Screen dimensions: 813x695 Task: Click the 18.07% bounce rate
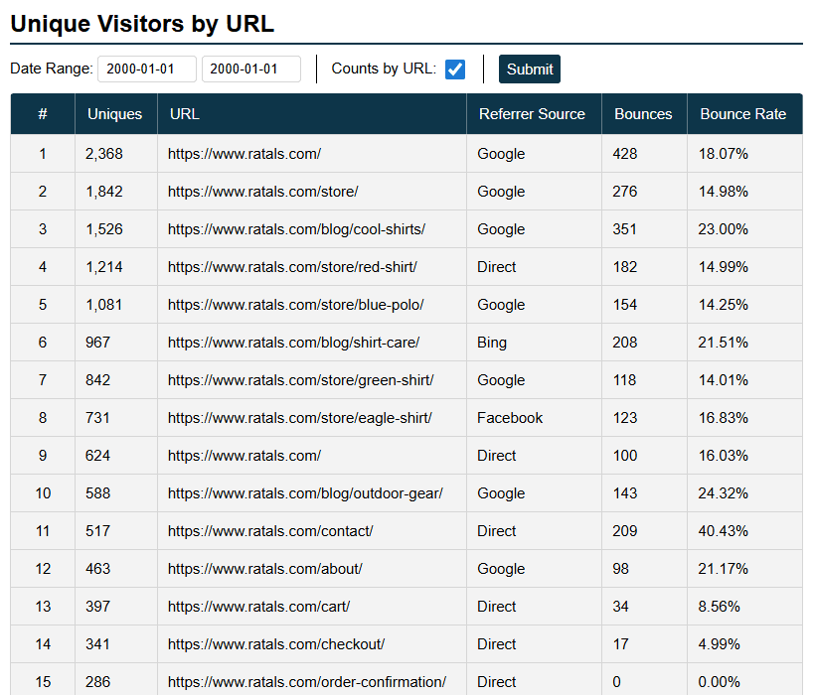pos(724,154)
